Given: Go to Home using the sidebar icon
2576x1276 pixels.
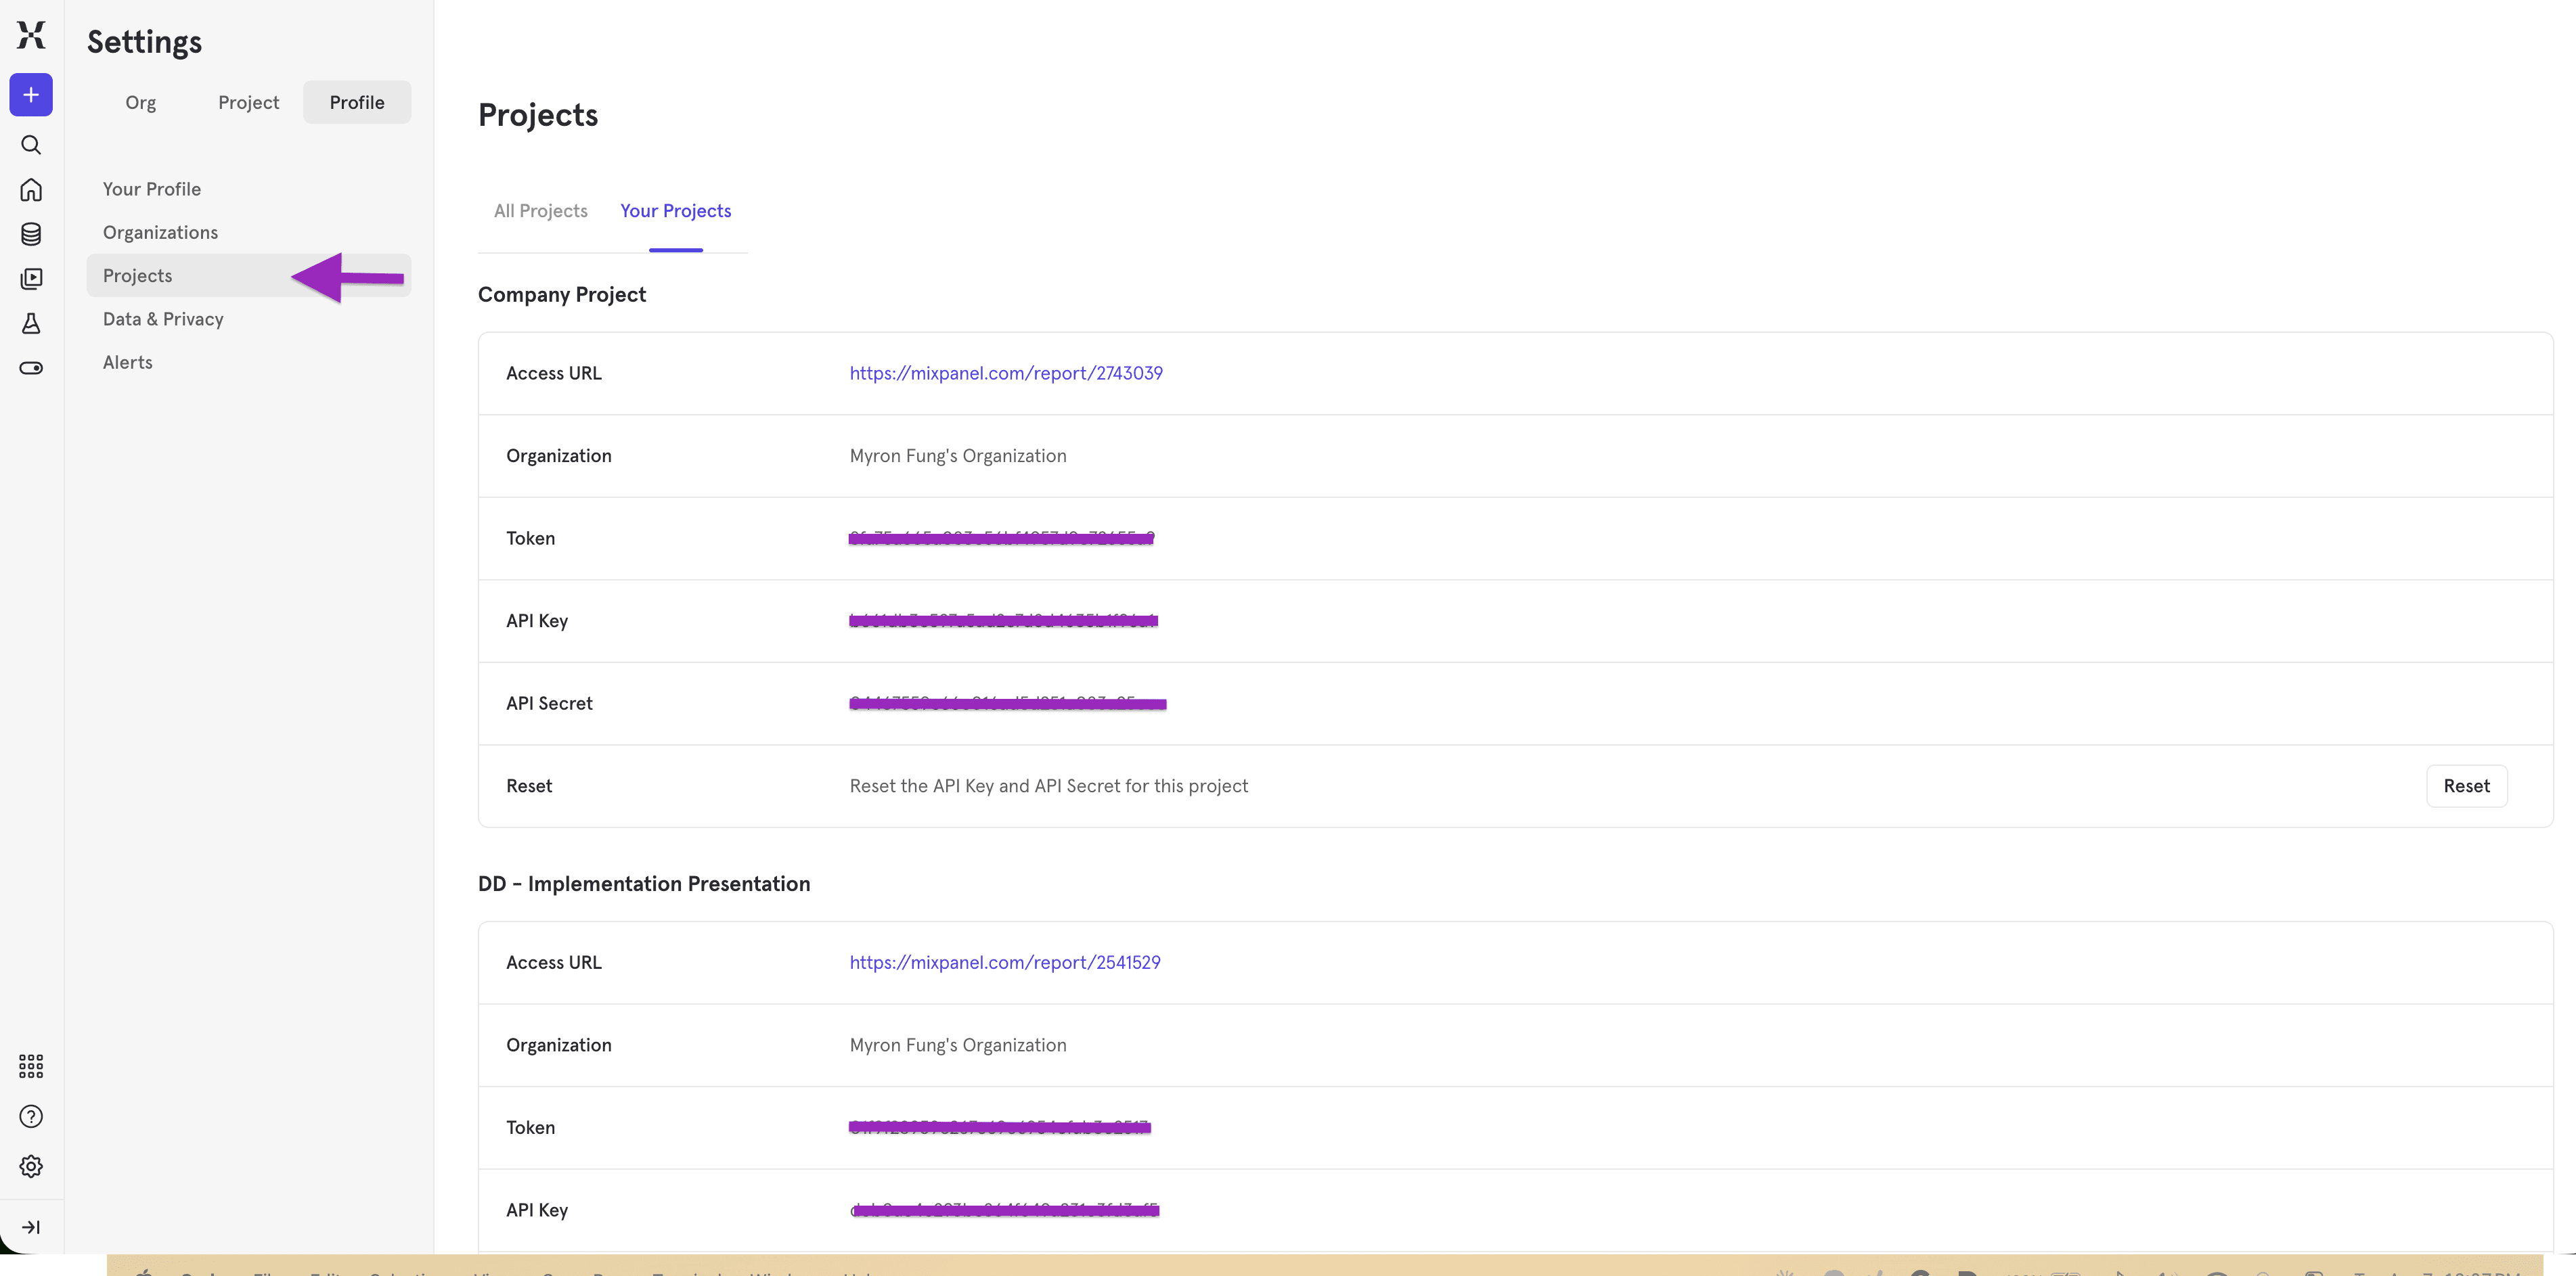Looking at the screenshot, I should 31,189.
